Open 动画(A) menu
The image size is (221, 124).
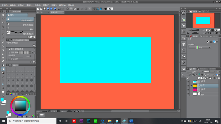point(21,5)
